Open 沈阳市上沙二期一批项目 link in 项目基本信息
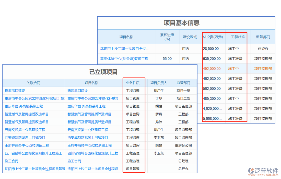Image resolution: width=281 pixels, height=179 pixels. coord(125,49)
